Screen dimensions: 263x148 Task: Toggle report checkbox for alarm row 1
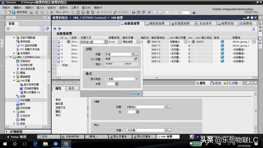click(222, 42)
